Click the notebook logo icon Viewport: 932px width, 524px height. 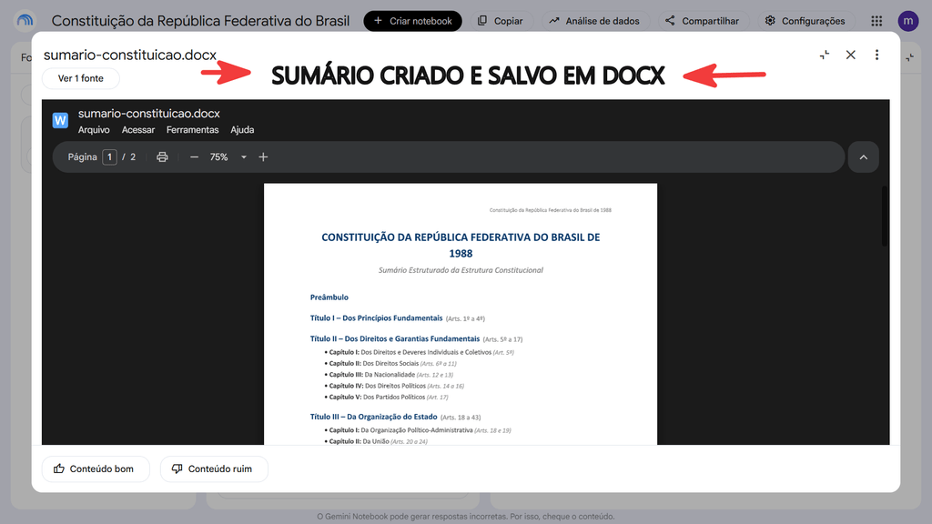pos(25,21)
